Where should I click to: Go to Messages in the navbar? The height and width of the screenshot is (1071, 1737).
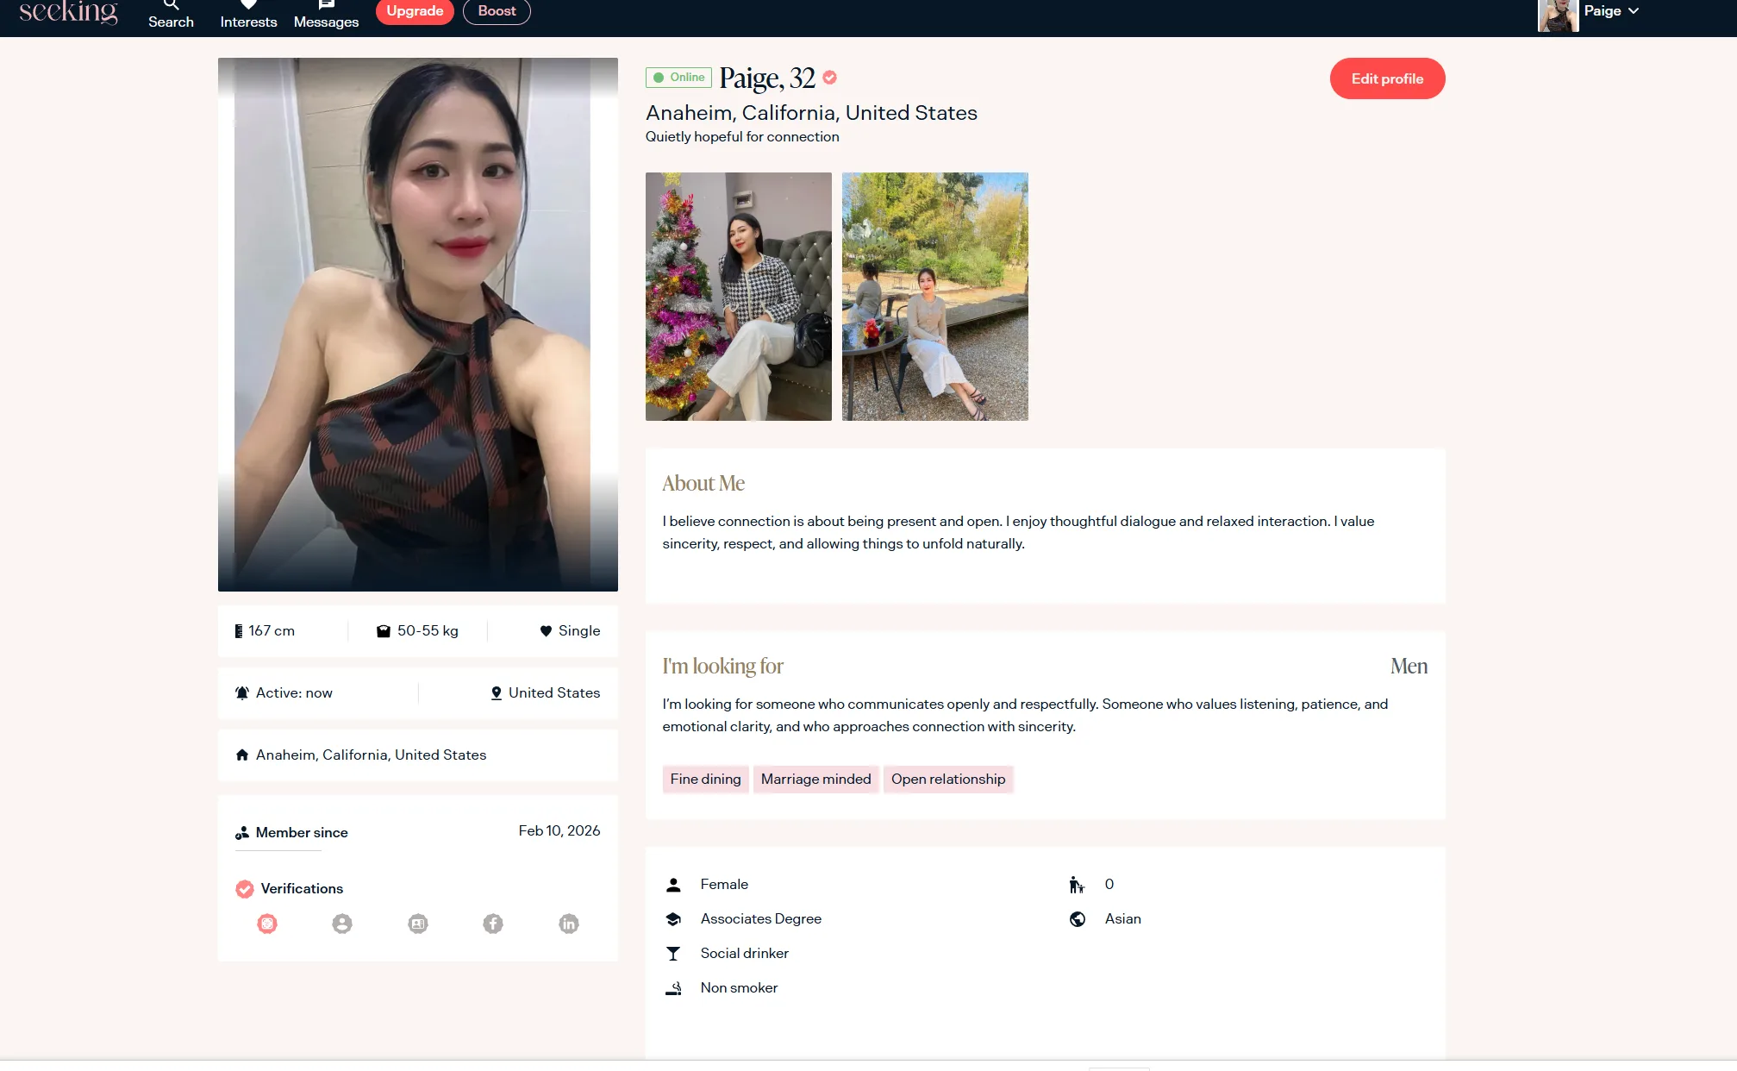pos(326,15)
